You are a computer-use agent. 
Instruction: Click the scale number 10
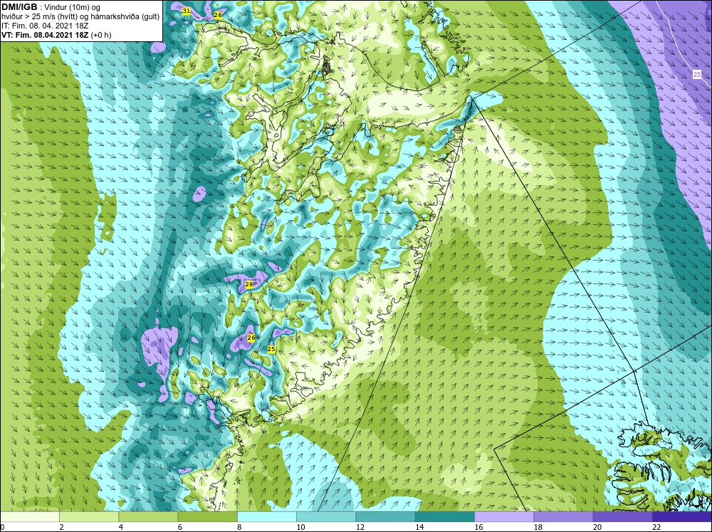click(x=300, y=527)
